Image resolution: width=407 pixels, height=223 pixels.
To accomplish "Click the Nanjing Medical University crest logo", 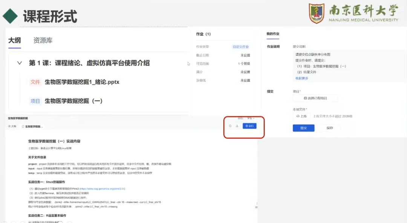I will 317,13.
